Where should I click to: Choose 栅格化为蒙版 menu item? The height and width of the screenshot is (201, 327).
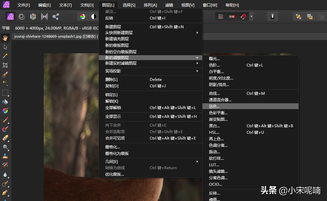(x=150, y=153)
